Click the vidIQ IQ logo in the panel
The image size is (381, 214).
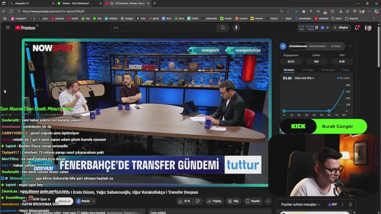pos(283,46)
